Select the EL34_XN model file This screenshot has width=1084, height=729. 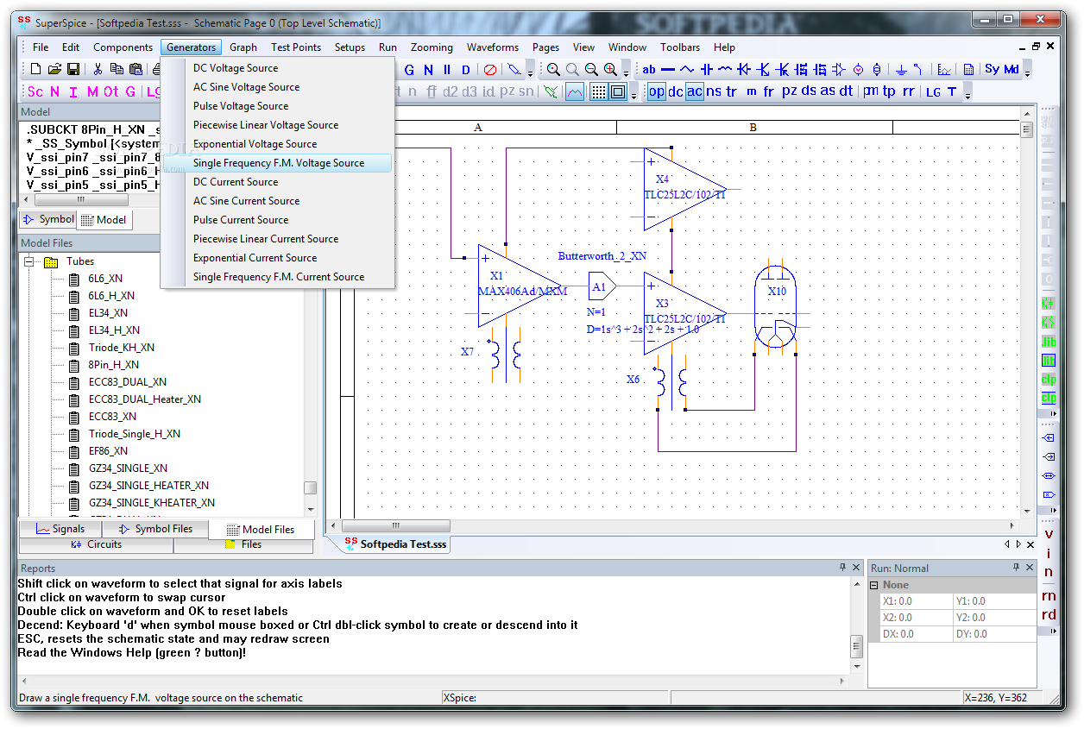click(x=108, y=313)
